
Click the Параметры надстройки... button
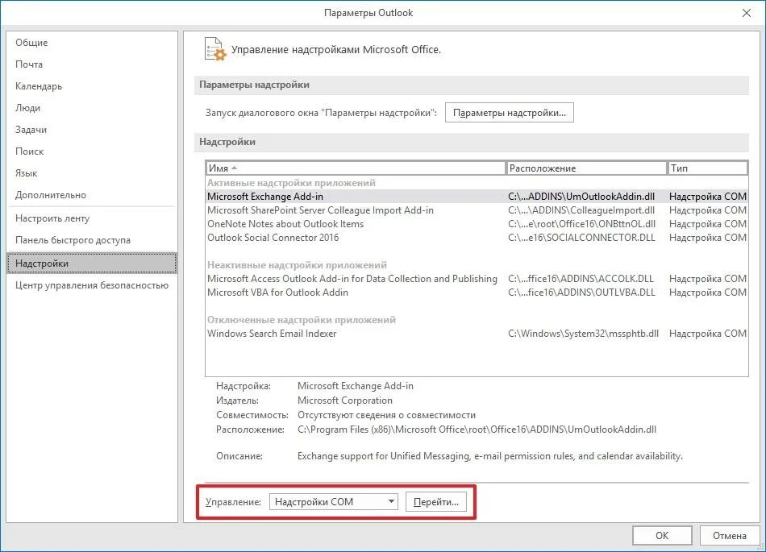(509, 113)
